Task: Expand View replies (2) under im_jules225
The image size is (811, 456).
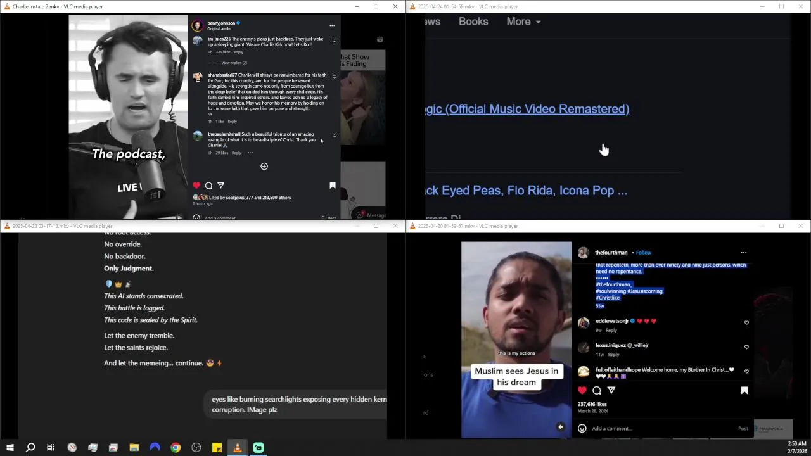Action: (234, 63)
